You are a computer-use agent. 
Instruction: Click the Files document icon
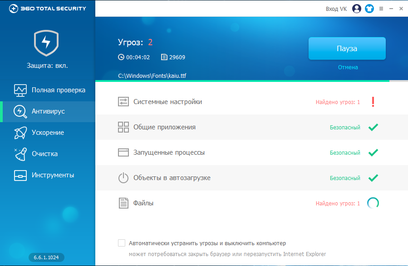123,203
